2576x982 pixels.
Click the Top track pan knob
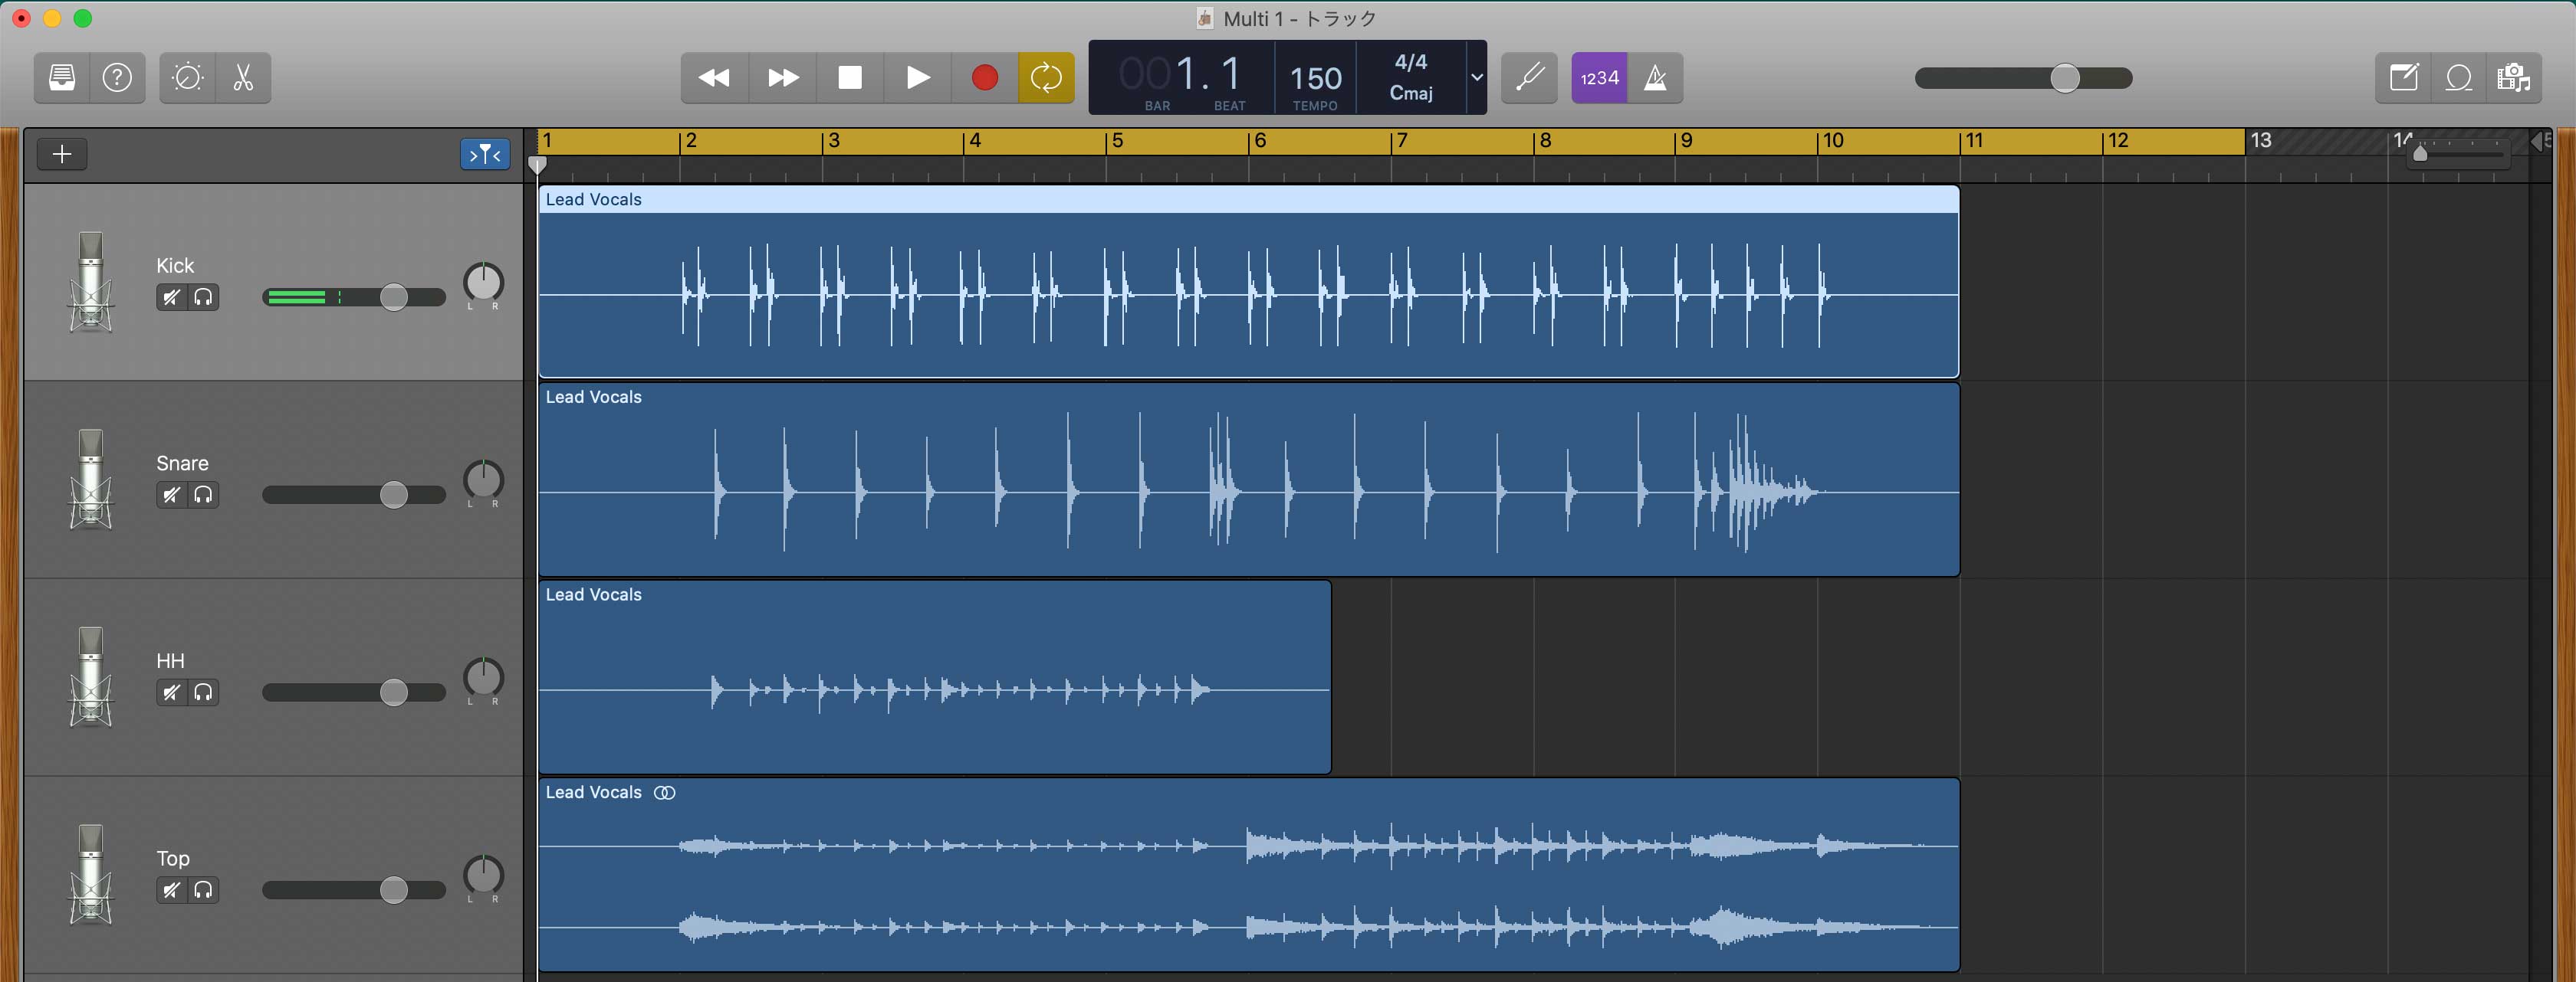(484, 876)
